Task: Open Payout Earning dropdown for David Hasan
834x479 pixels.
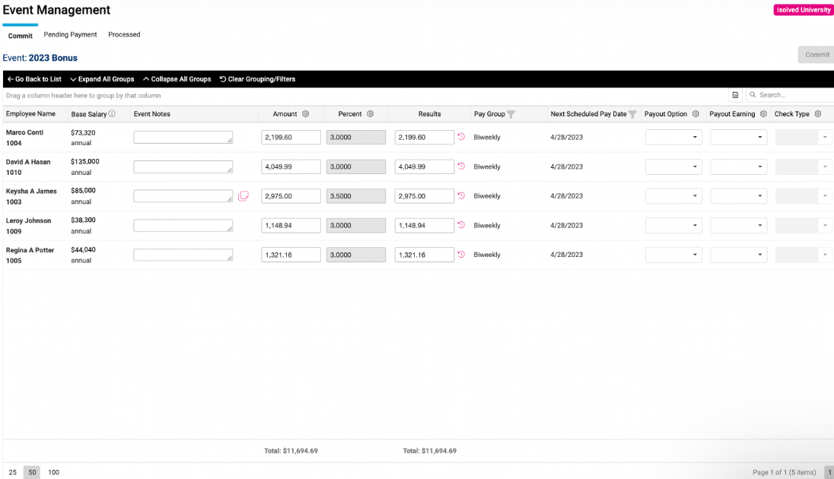Action: coord(738,167)
